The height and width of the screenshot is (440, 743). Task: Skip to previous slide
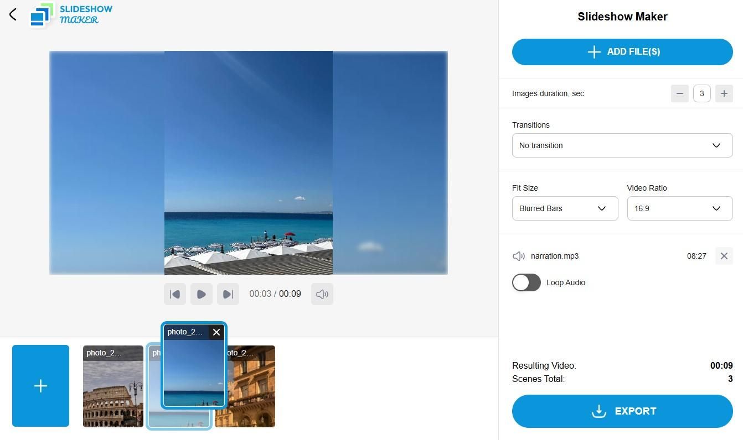pyautogui.click(x=175, y=294)
